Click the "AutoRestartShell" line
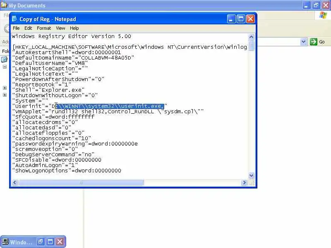 67,52
